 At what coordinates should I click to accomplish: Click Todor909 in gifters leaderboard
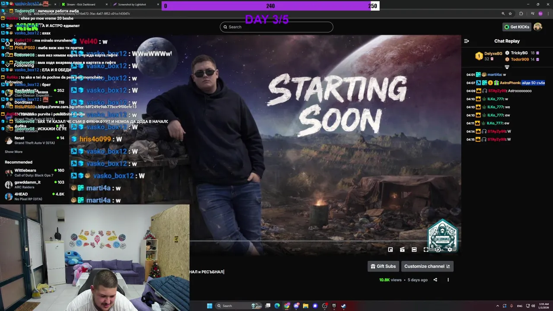(x=520, y=59)
